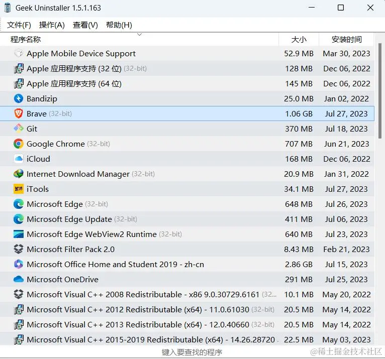Select the Apple Mobile Device Support entry
The width and height of the screenshot is (385, 359).
point(81,53)
